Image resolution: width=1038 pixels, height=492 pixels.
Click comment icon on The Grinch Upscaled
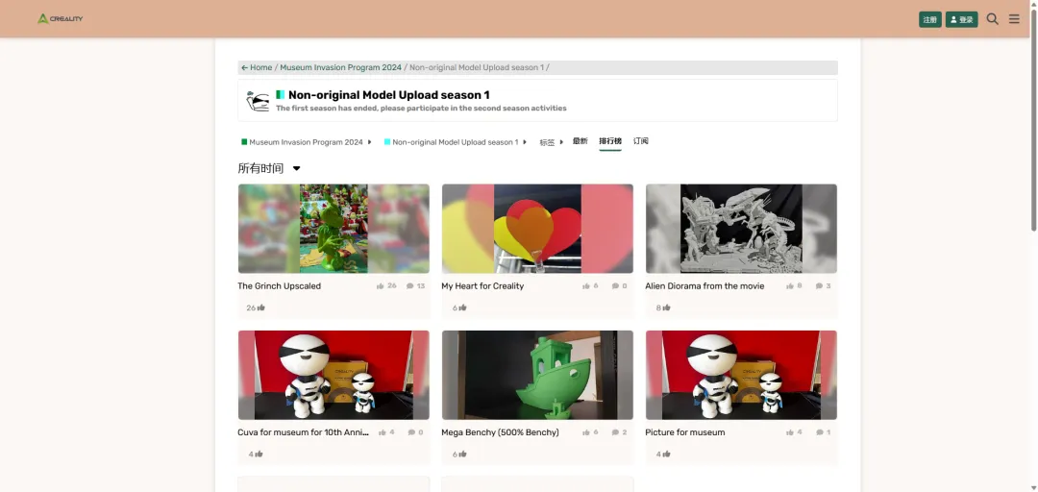(410, 286)
